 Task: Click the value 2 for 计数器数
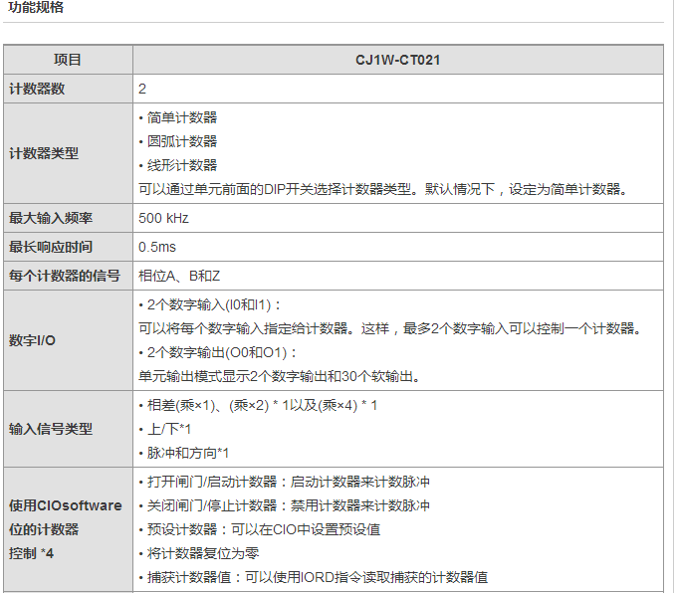(142, 89)
